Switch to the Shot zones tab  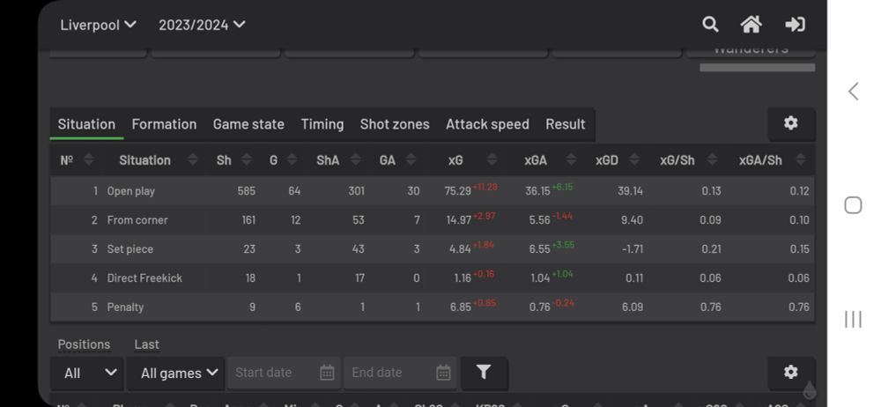pyautogui.click(x=395, y=124)
